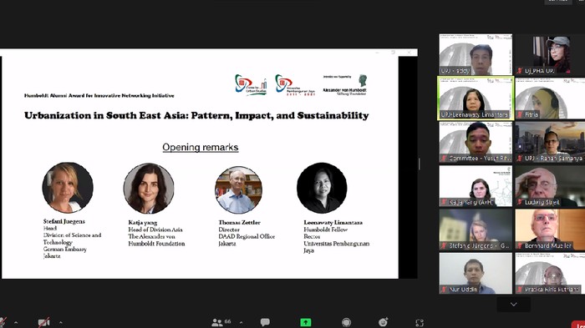The width and height of the screenshot is (585, 328).
Task: Select Fitria's video tile
Action: 550,98
